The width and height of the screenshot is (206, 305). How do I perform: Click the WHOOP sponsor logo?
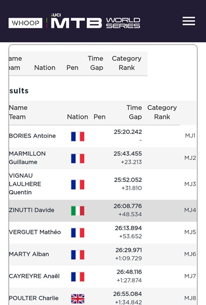(x=25, y=23)
